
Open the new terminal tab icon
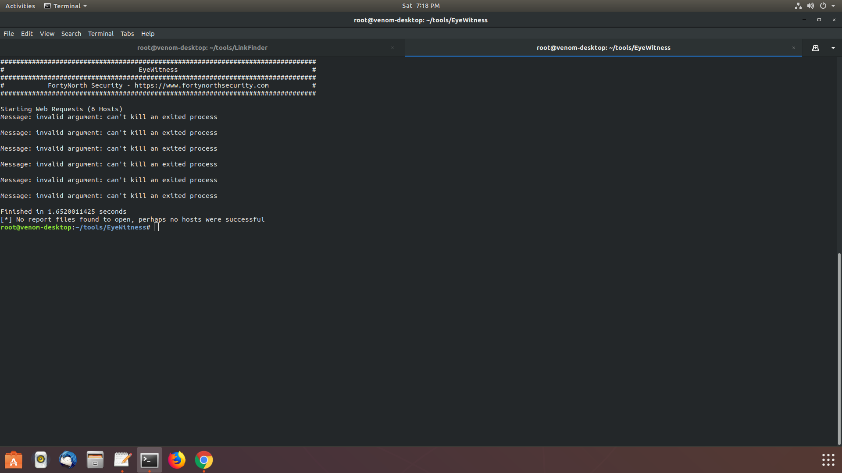click(816, 48)
